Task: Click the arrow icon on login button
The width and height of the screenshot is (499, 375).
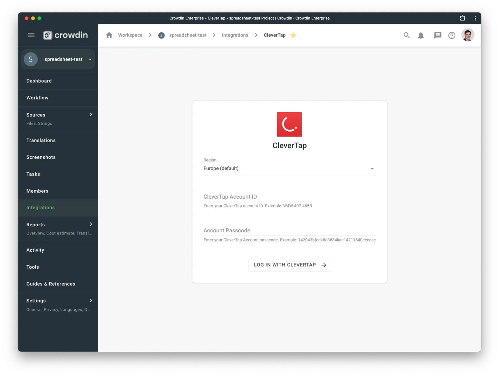Action: pos(324,265)
